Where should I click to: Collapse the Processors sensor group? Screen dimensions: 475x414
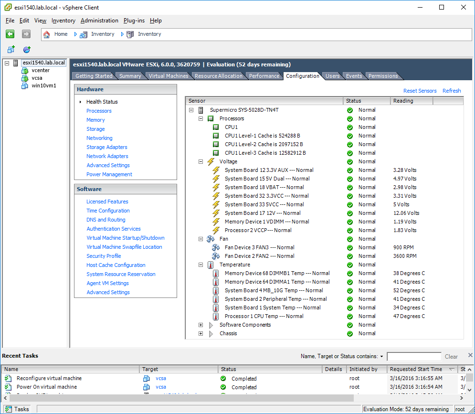[x=201, y=118]
